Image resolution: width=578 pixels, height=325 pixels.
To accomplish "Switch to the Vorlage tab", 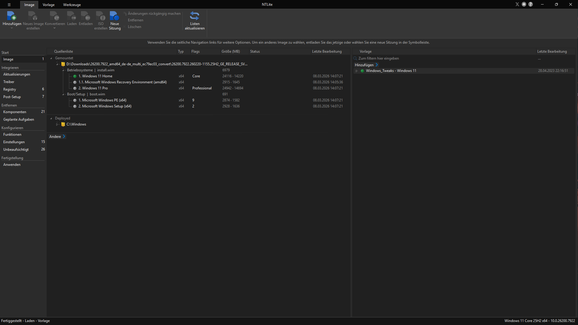I will click(x=48, y=5).
